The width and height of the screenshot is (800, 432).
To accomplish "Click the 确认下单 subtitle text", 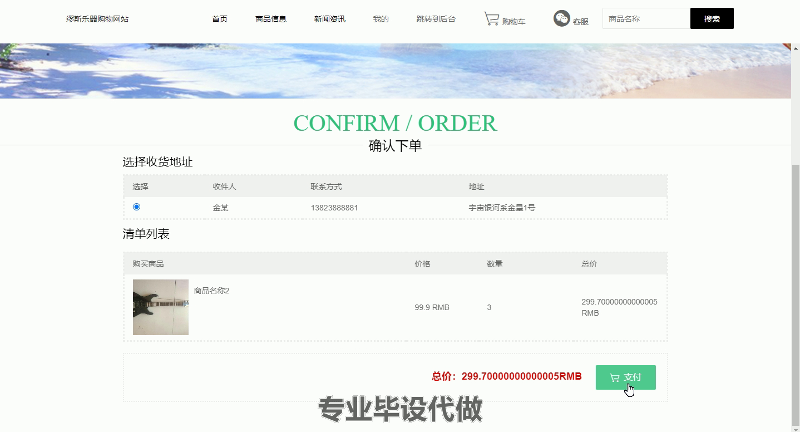I will click(395, 146).
